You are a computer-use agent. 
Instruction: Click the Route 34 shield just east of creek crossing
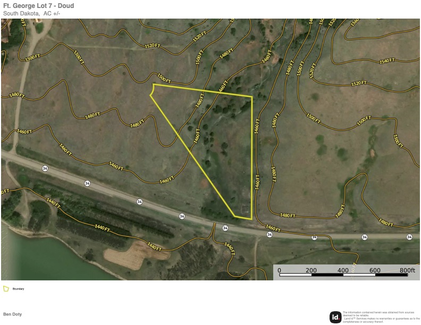pos(225,228)
